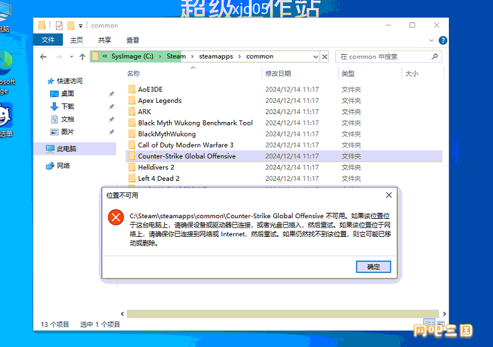Click the 13 个项目 status text
Image resolution: width=493 pixels, height=347 pixels.
pyautogui.click(x=55, y=324)
